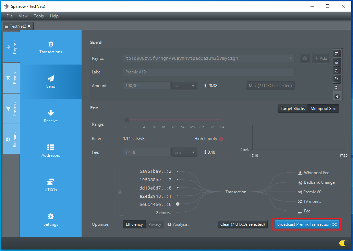Image resolution: width=353 pixels, height=251 pixels.
Task: Switch to the Postmix wallet tab
Action: [11, 109]
